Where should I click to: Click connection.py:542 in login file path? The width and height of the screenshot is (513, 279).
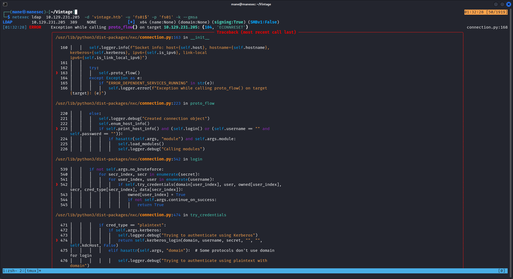160,159
